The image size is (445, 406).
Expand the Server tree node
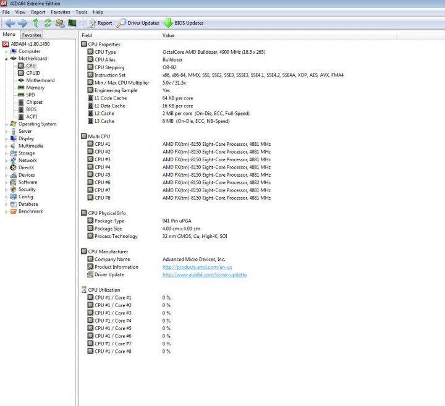pos(6,132)
